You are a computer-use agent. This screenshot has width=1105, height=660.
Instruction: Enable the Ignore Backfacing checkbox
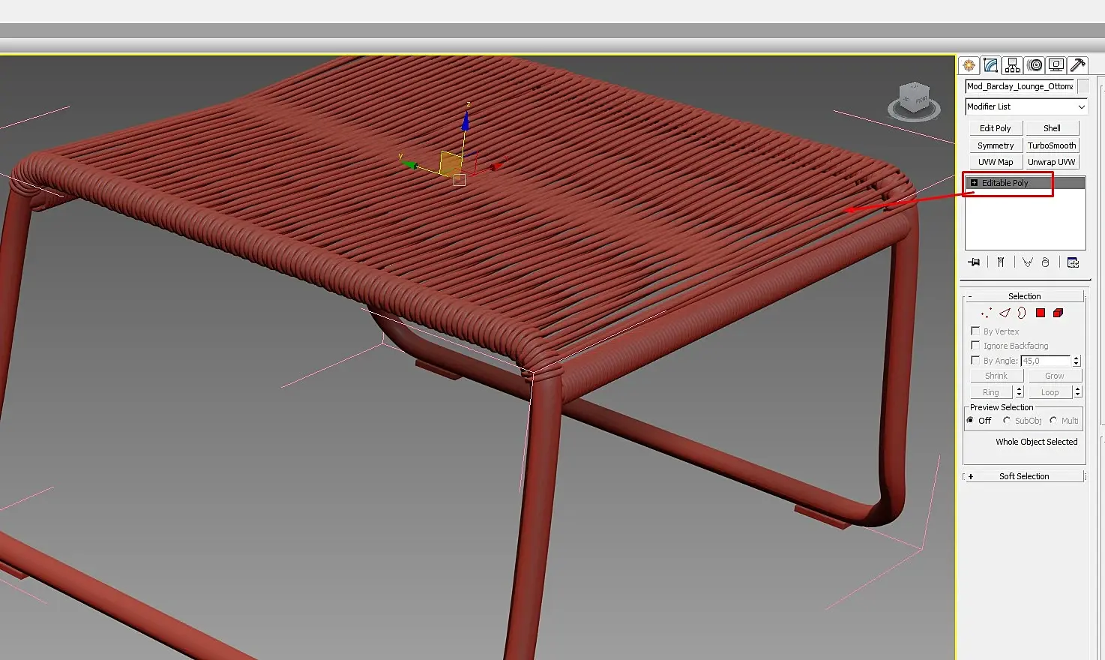click(975, 345)
